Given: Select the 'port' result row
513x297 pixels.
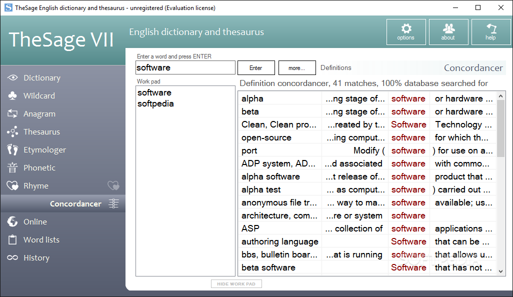Looking at the screenshot, I should pos(367,150).
